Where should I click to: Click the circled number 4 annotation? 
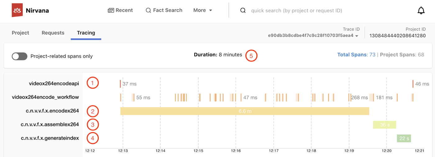click(x=93, y=138)
